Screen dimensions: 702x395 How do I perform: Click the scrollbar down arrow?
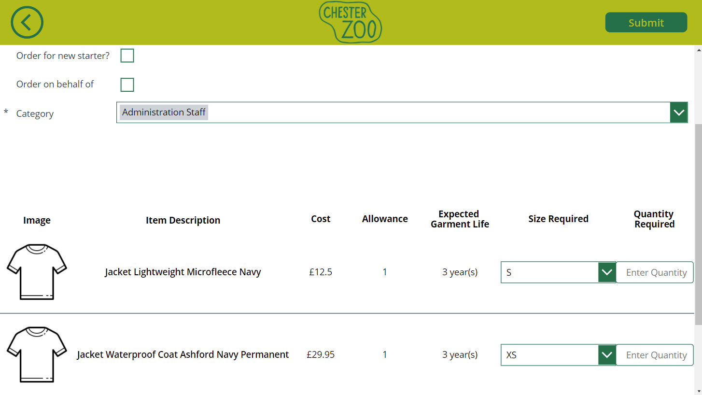(698, 391)
